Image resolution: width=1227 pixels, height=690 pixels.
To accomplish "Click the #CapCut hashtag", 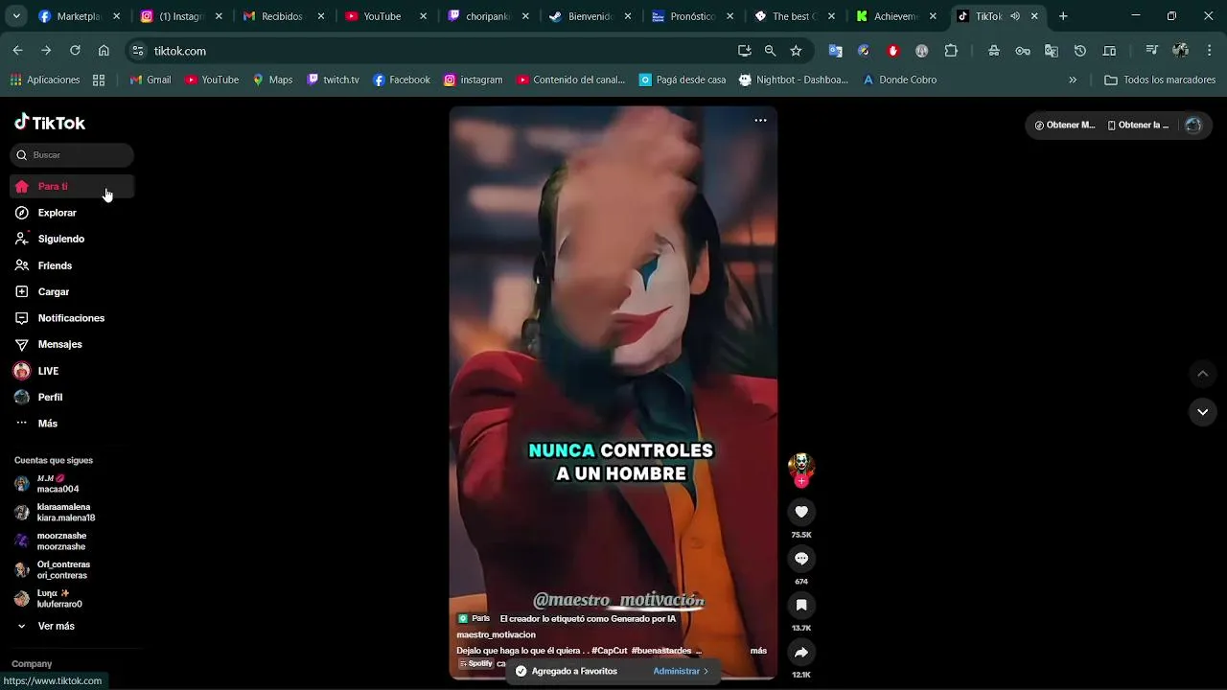I will [609, 651].
